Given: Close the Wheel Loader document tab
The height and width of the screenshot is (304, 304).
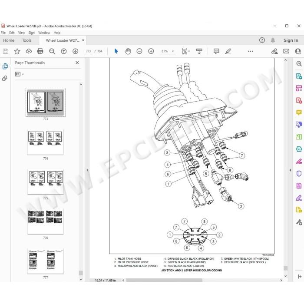Looking at the screenshot, I should click(83, 40).
